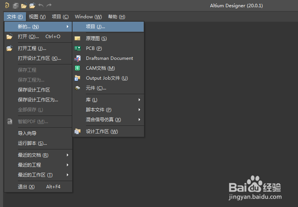Click the 设计工作区 (W) workspace icon
This screenshot has height=207, width=298.
[78, 132]
